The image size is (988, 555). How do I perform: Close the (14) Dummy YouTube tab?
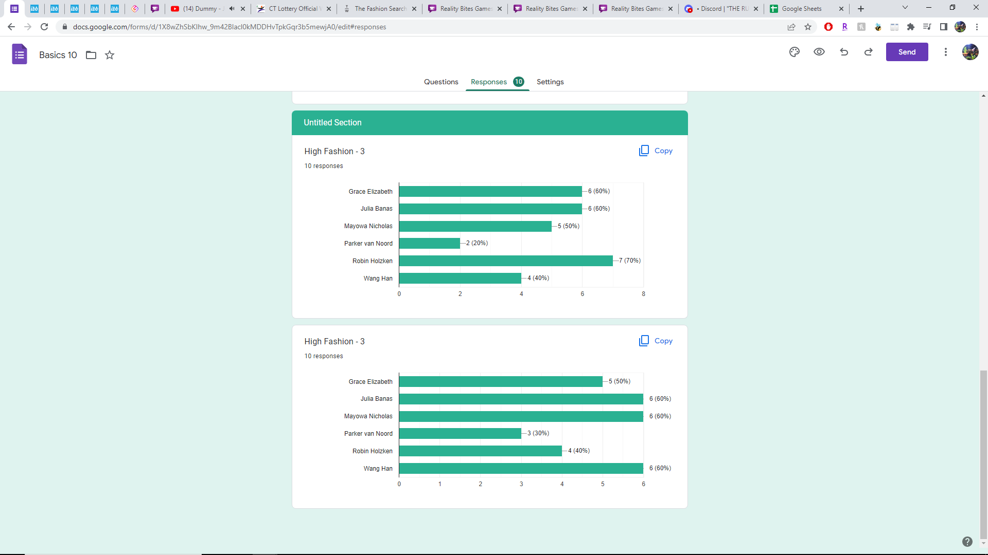coord(243,9)
